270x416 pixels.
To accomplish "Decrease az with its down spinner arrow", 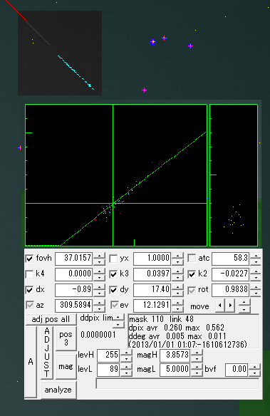I will click(100, 309).
